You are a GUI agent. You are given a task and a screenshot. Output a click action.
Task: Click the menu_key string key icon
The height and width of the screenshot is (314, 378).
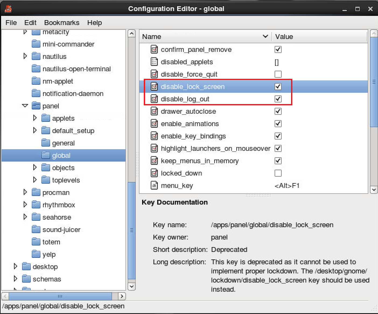pos(154,185)
